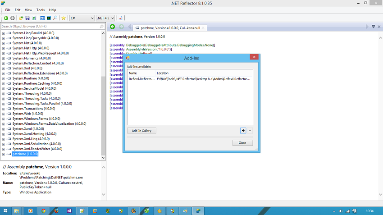Expand System.Xaml.Hosting node

point(4,134)
